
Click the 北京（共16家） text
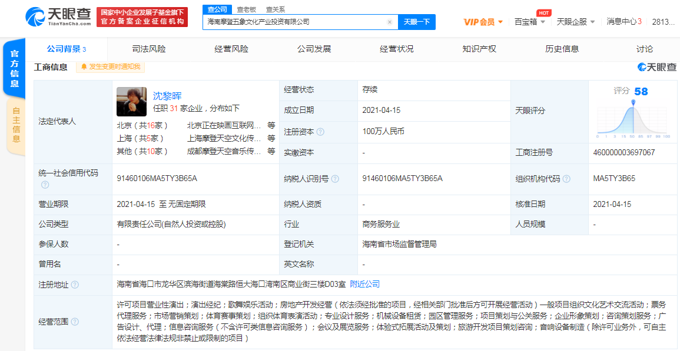tap(142, 126)
